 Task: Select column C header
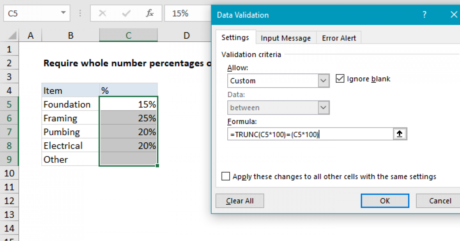click(128, 35)
